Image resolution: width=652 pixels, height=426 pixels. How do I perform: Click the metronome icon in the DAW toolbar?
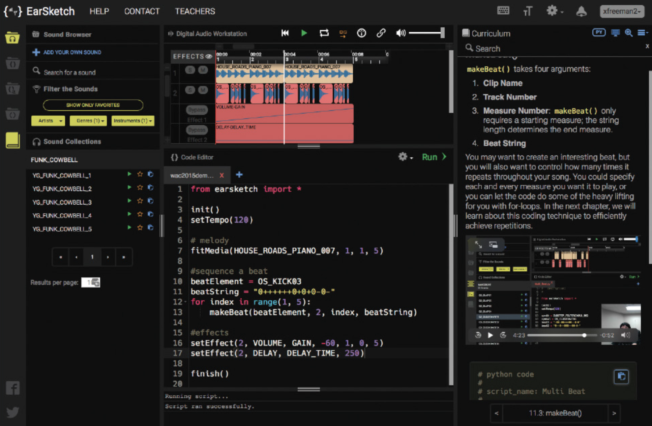pos(361,33)
